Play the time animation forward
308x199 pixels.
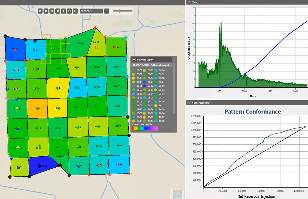point(64,11)
